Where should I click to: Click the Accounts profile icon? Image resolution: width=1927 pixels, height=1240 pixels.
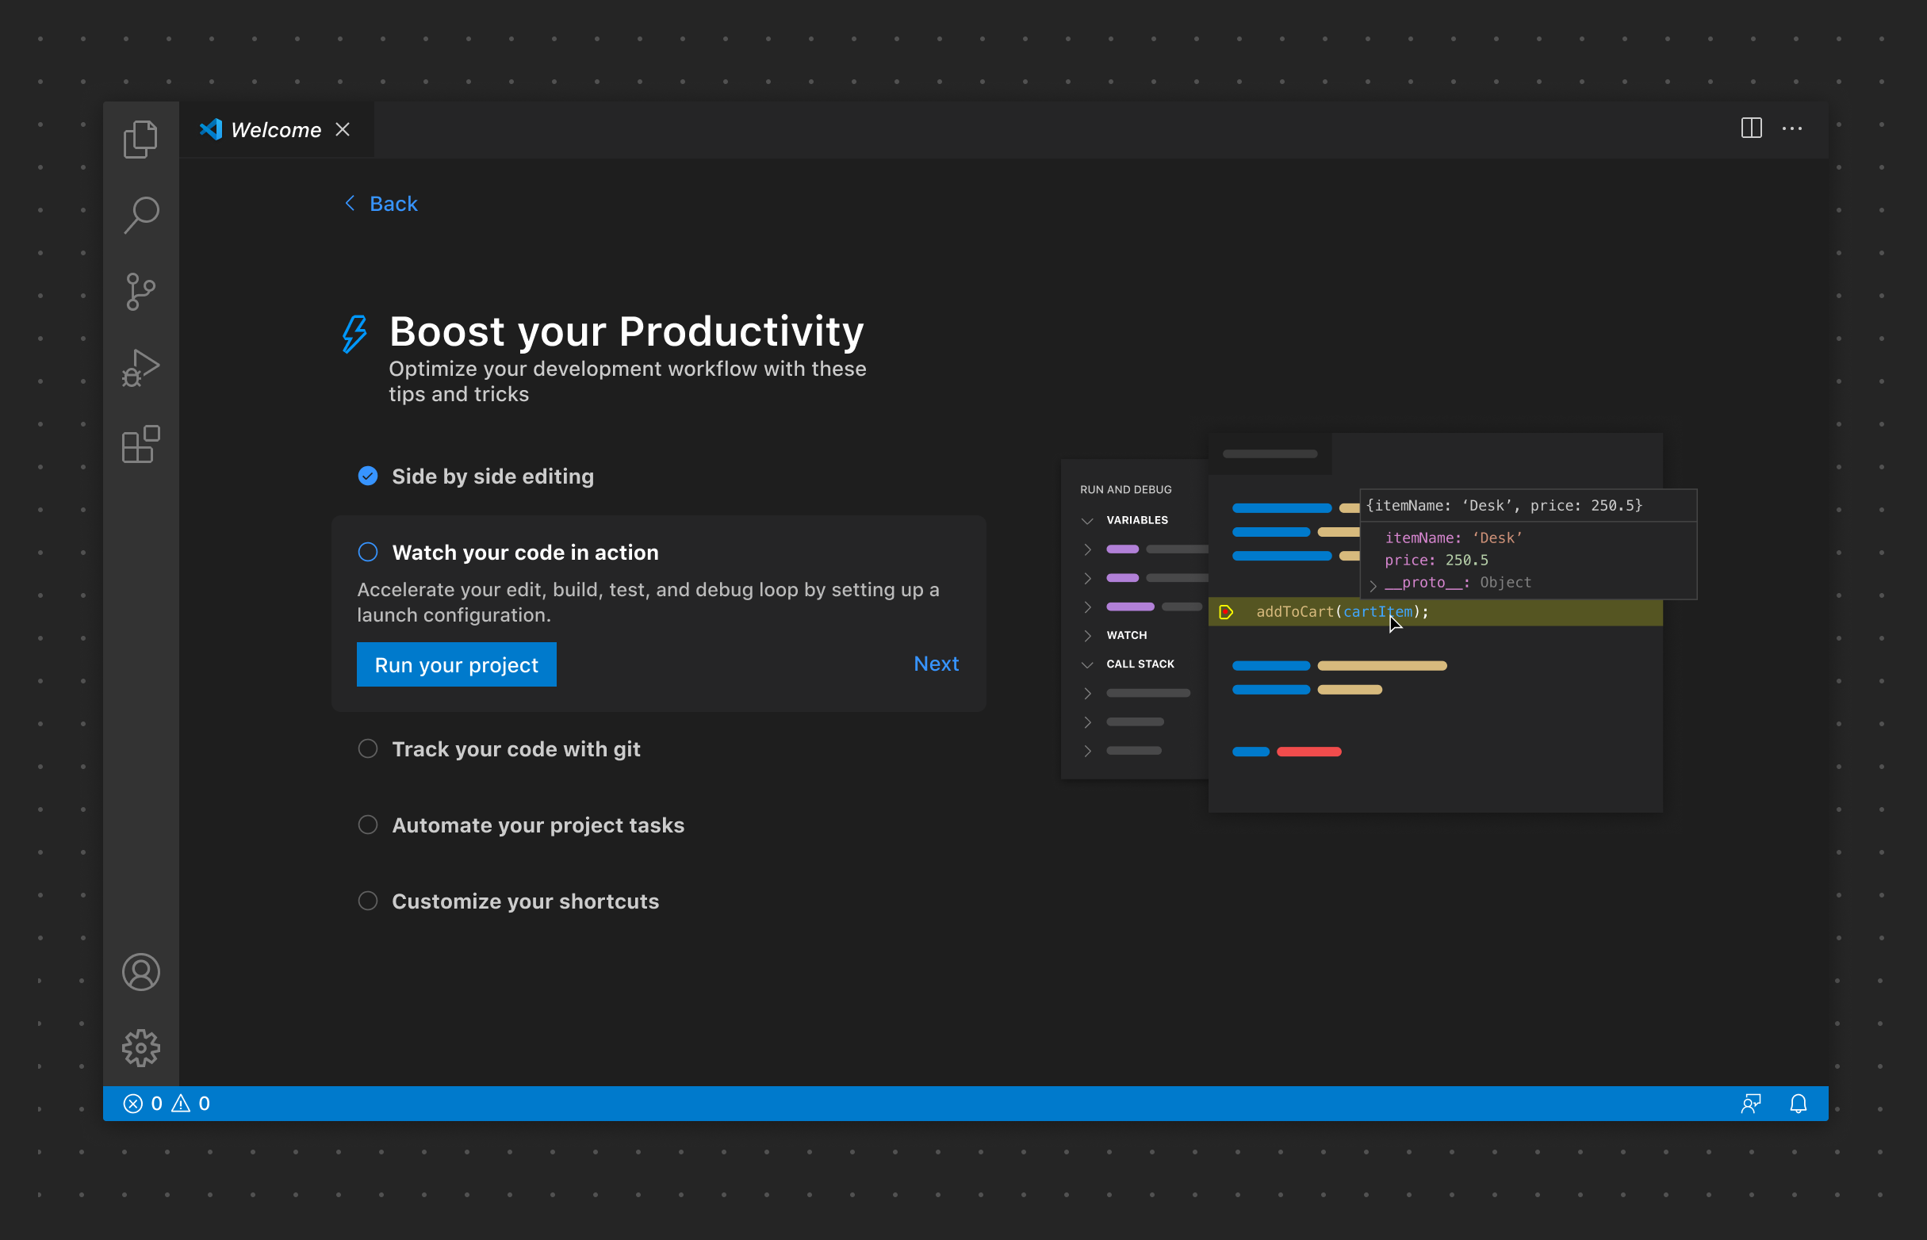coord(140,970)
